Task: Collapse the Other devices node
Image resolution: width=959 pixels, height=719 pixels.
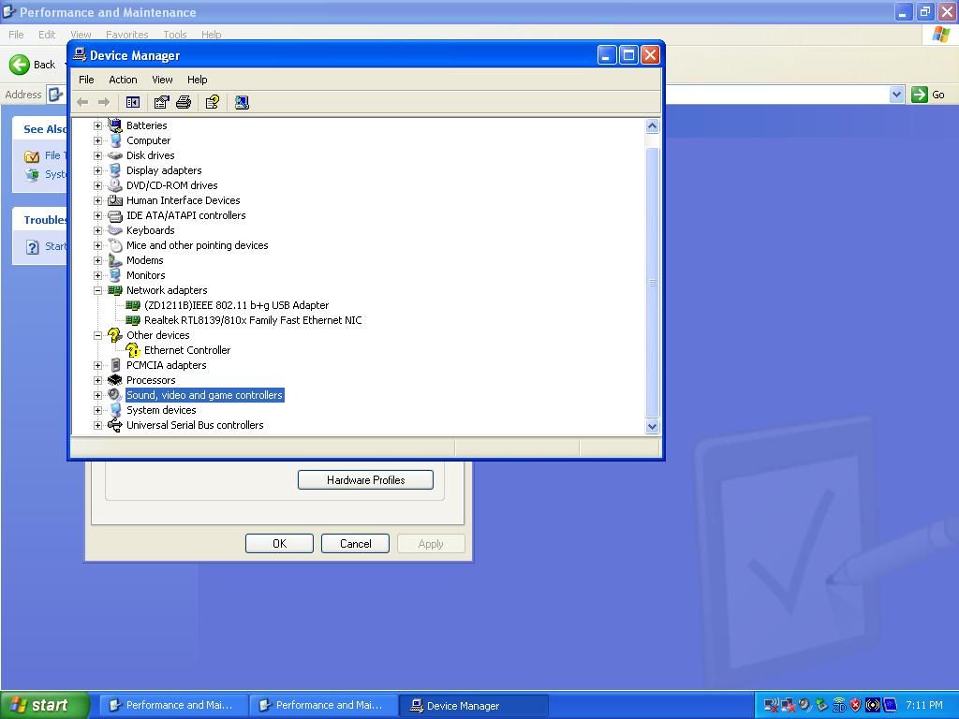Action: [x=97, y=335]
